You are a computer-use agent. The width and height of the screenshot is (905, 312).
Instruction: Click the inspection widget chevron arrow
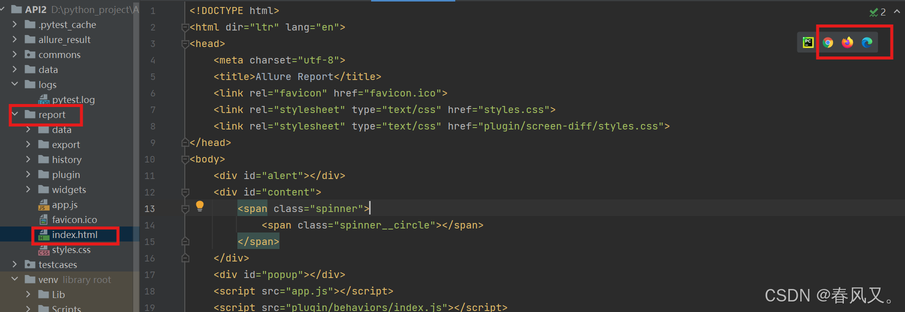click(896, 11)
